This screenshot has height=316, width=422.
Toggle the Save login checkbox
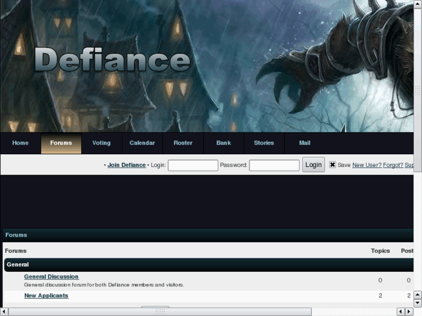(333, 165)
